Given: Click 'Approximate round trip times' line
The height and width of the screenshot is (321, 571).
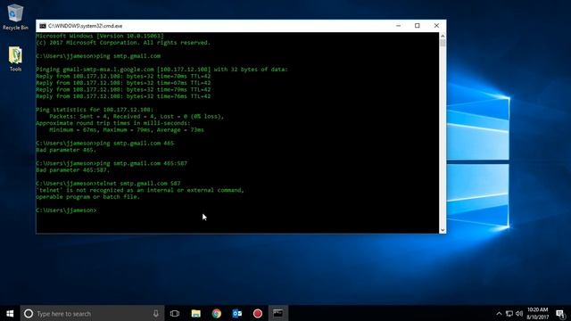Looking at the screenshot, I should point(113,123).
